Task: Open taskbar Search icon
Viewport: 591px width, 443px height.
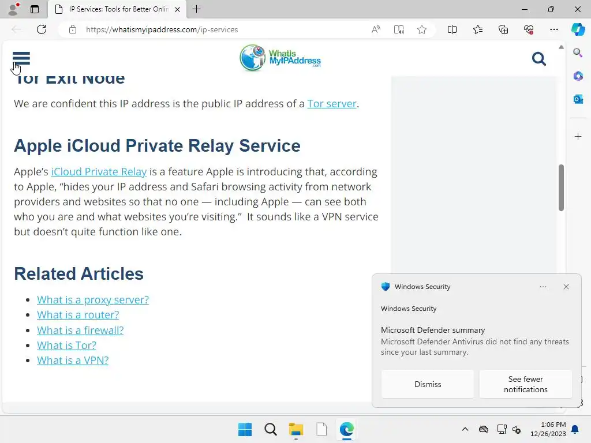Action: pyautogui.click(x=270, y=429)
